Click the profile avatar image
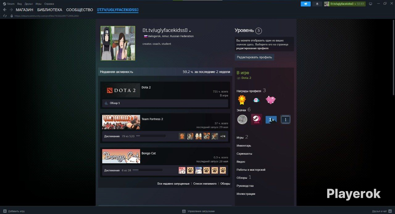The height and width of the screenshot is (214, 395). point(118,43)
